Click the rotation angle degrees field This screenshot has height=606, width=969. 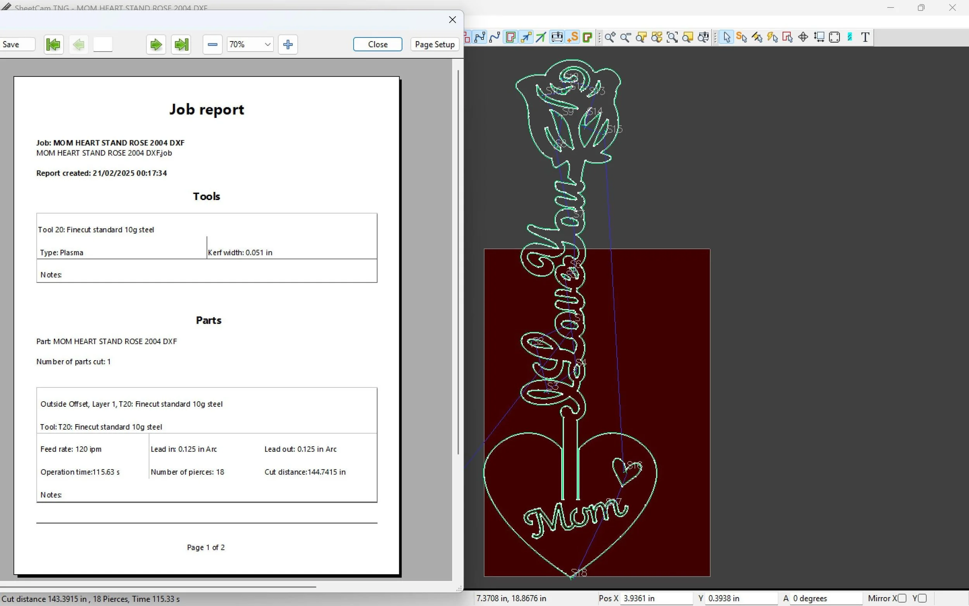pyautogui.click(x=825, y=598)
